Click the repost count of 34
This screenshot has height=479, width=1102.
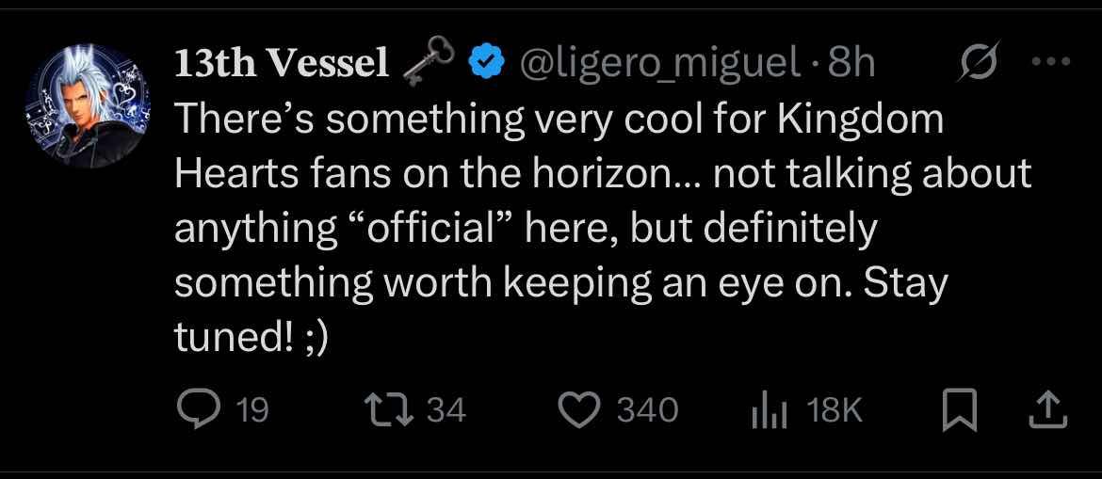(x=446, y=410)
